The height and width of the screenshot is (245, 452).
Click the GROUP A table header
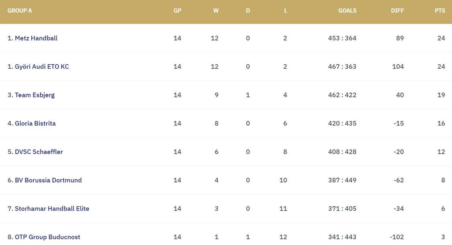(x=20, y=11)
